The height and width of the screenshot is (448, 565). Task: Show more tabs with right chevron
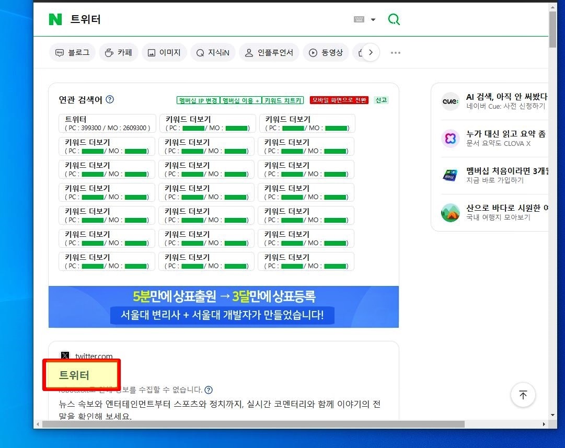coord(371,53)
